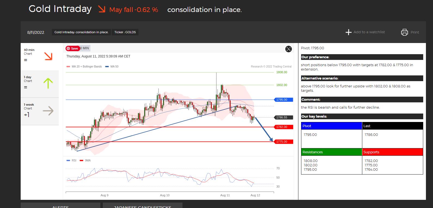Click the 1808.00 resistance level label
Screen dimensions: 433x208
point(282,72)
